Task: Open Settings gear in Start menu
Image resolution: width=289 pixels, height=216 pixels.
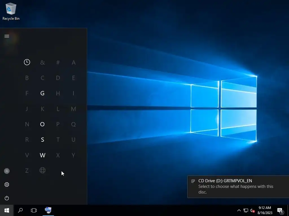Action: point(7,184)
